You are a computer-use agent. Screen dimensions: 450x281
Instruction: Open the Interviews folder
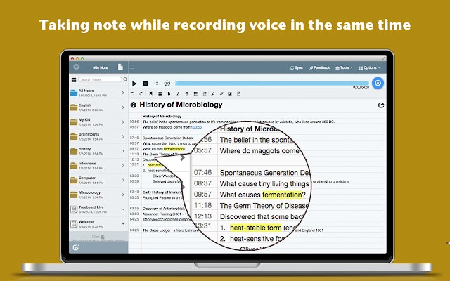coord(98,166)
